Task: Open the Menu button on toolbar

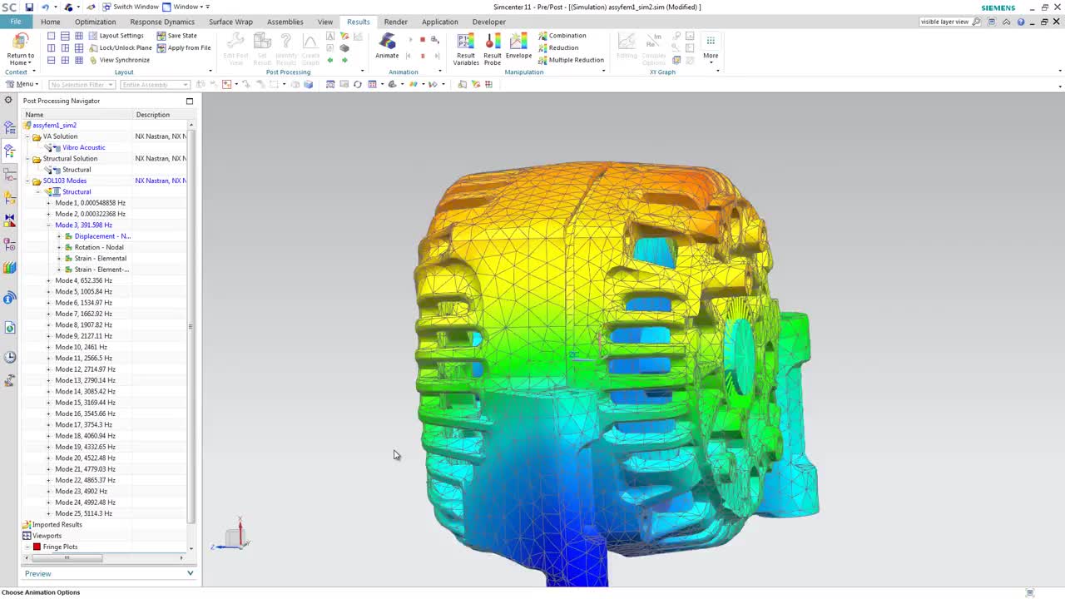Action: pyautogui.click(x=25, y=84)
